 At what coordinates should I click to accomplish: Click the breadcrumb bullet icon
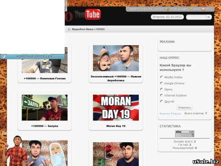[69, 29]
